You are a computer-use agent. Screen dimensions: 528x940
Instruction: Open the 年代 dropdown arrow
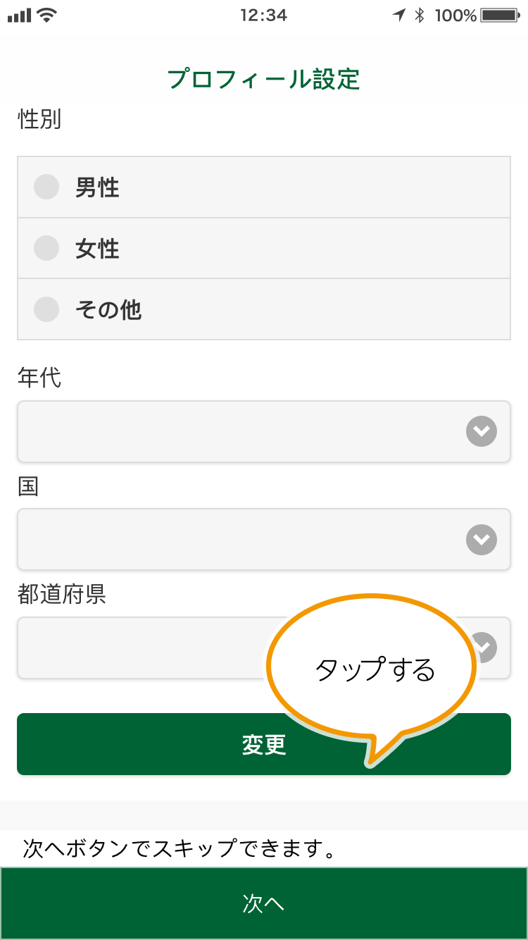[x=482, y=431]
